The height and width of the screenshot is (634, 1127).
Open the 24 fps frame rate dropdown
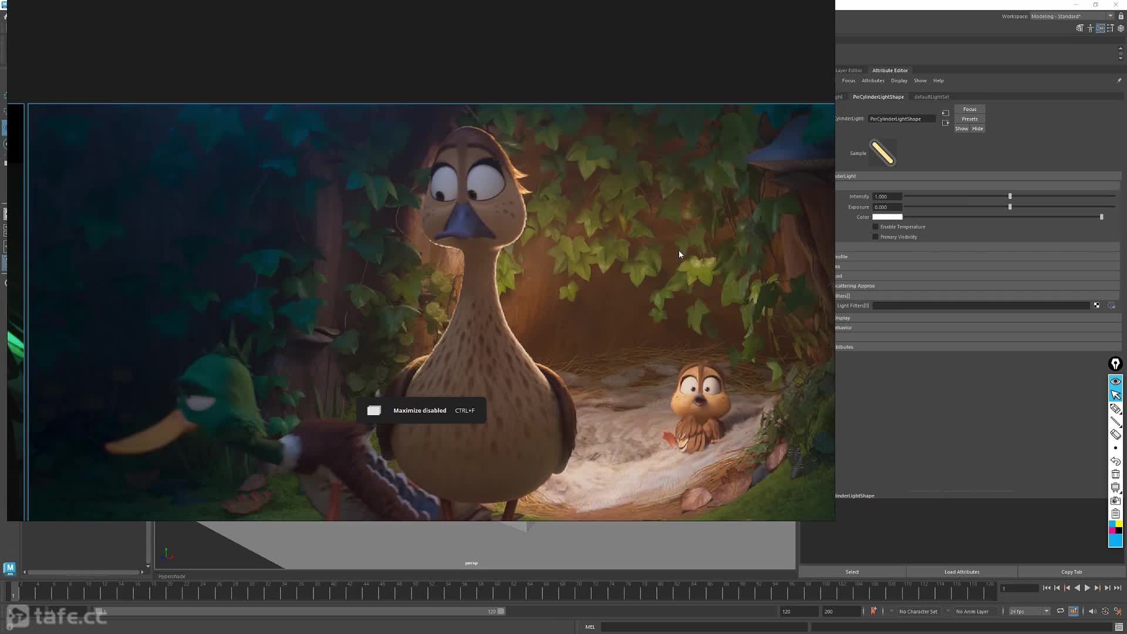click(1029, 612)
